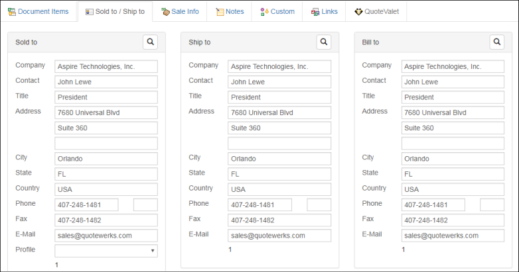Edit the Bill to E-Mail field
The height and width of the screenshot is (272, 519).
pyautogui.click(x=453, y=236)
